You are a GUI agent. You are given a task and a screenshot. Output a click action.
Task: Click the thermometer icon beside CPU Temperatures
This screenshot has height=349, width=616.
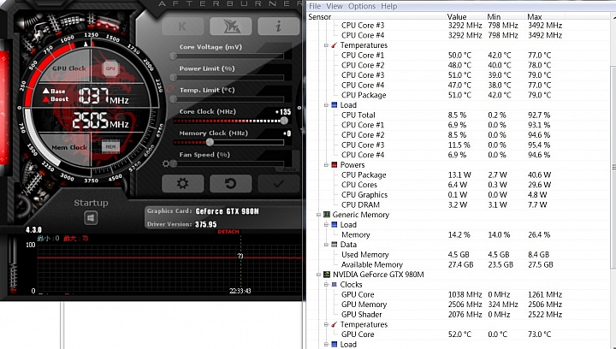point(335,45)
